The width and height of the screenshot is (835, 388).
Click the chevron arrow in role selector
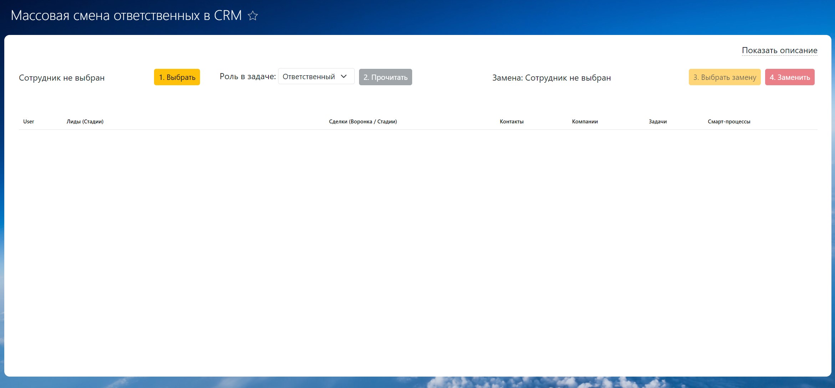344,77
